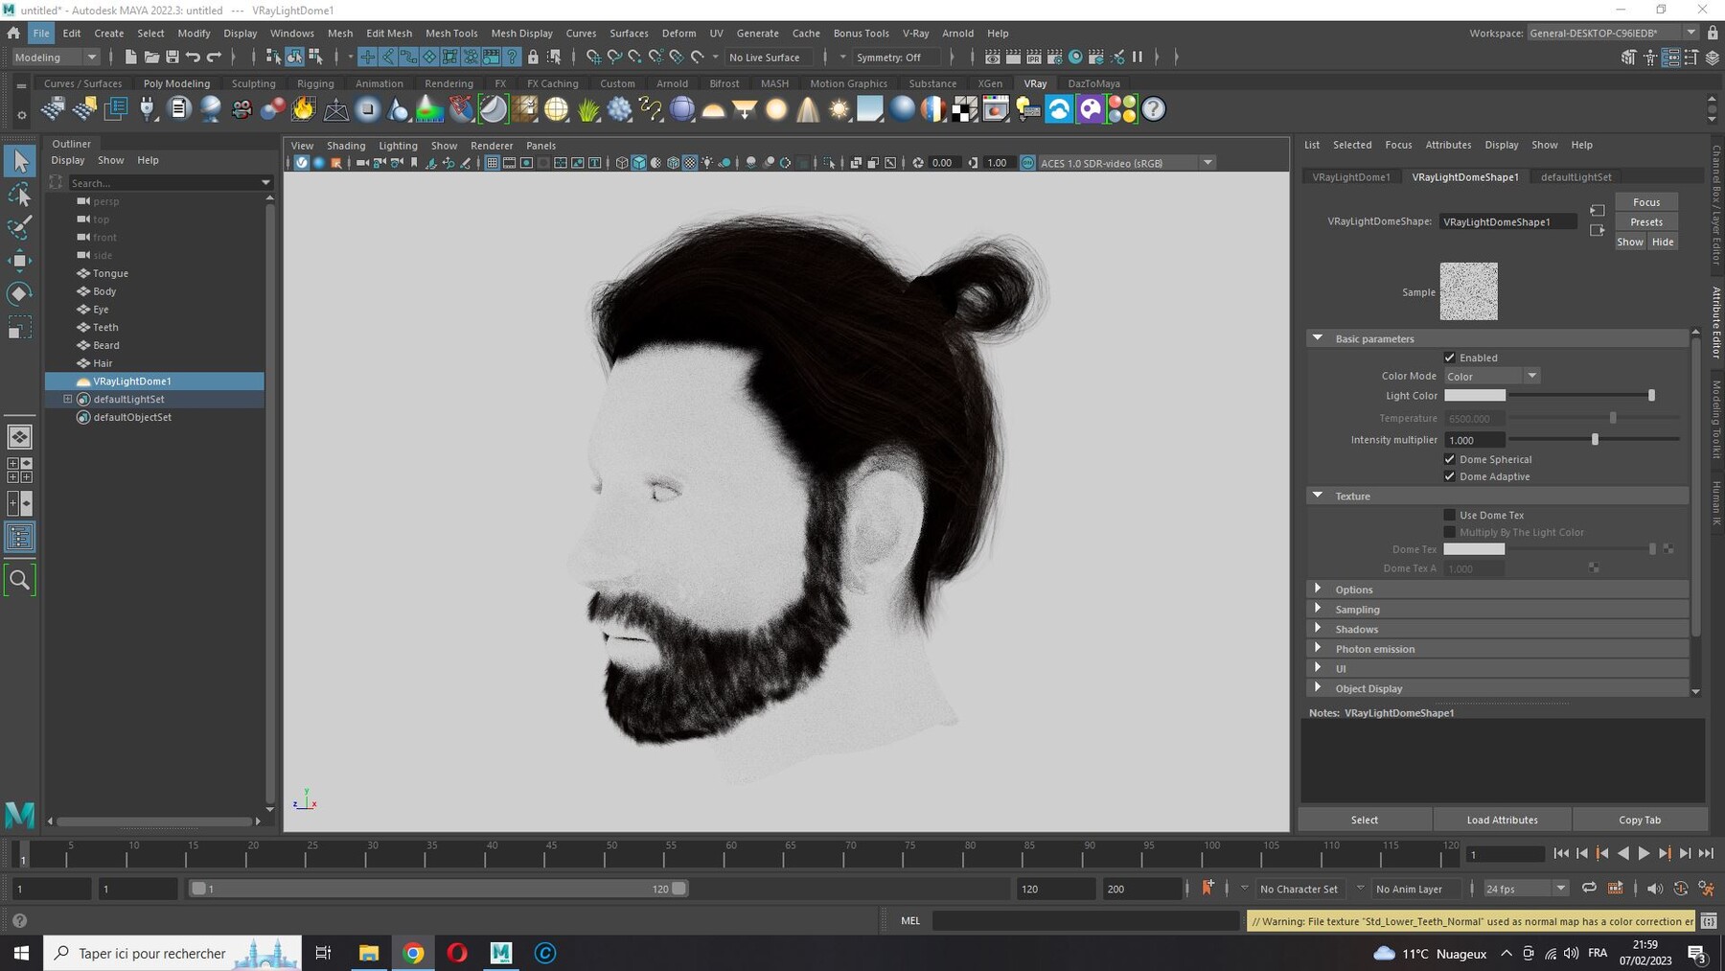Switch to the Arnold shelf tab
Image resolution: width=1725 pixels, height=971 pixels.
tap(672, 83)
